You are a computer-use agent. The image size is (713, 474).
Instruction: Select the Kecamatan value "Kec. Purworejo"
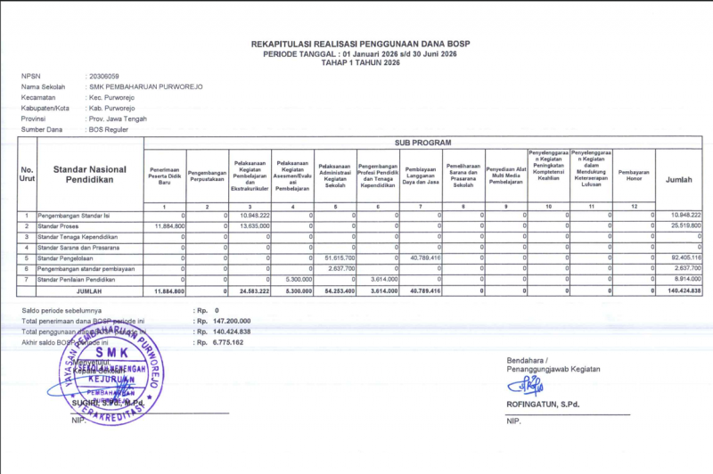coord(112,98)
